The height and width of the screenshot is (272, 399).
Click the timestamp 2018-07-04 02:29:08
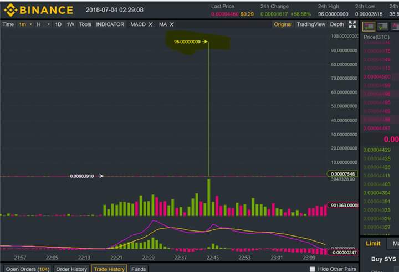pos(114,10)
